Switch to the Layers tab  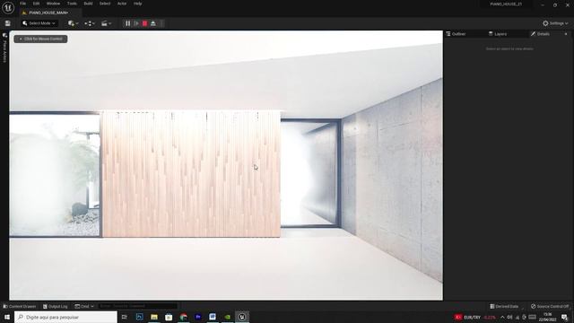pyautogui.click(x=498, y=34)
